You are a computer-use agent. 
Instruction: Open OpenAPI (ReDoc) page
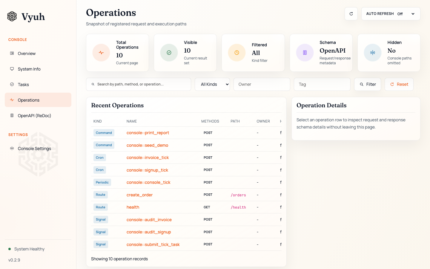coord(38,115)
